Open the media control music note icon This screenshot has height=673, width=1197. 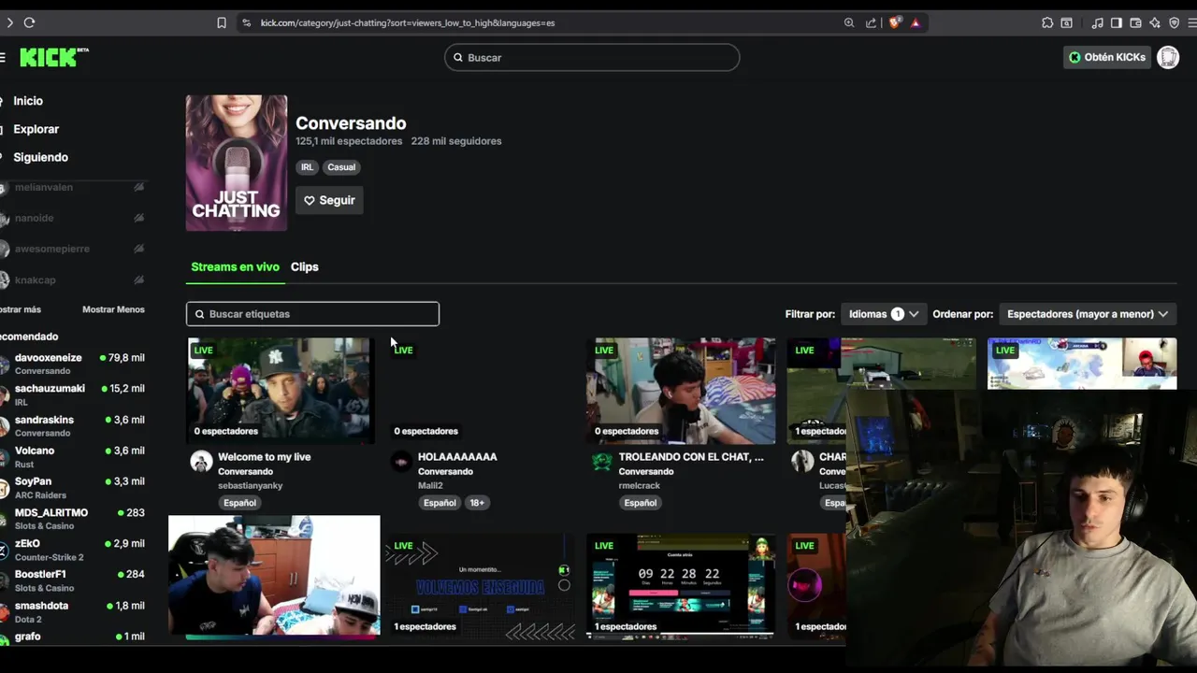pos(1098,22)
